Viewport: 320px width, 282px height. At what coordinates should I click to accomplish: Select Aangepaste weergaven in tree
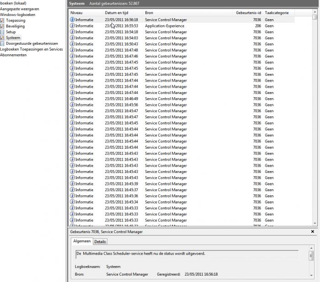click(20, 9)
